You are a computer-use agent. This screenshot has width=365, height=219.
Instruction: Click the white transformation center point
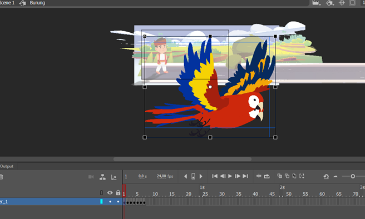[x=210, y=87]
